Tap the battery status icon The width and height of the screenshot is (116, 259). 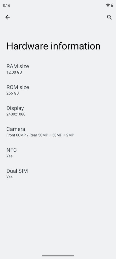112,5
